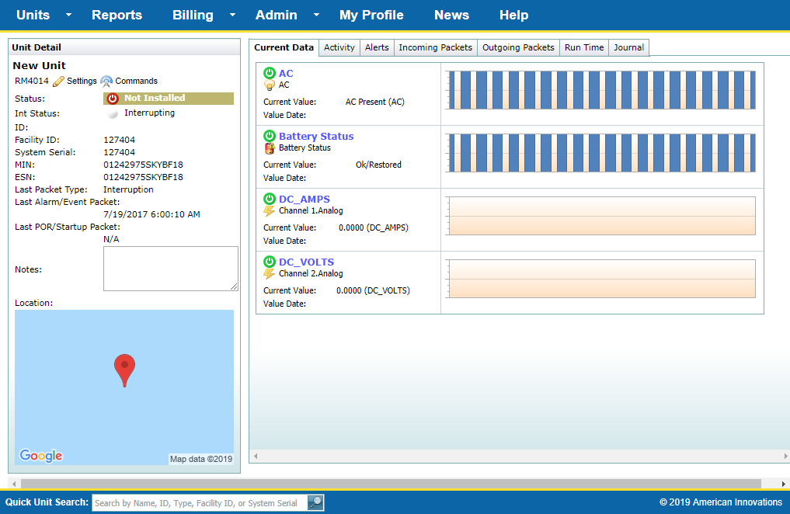
Task: Click the Not Installed status bar
Action: click(x=169, y=98)
